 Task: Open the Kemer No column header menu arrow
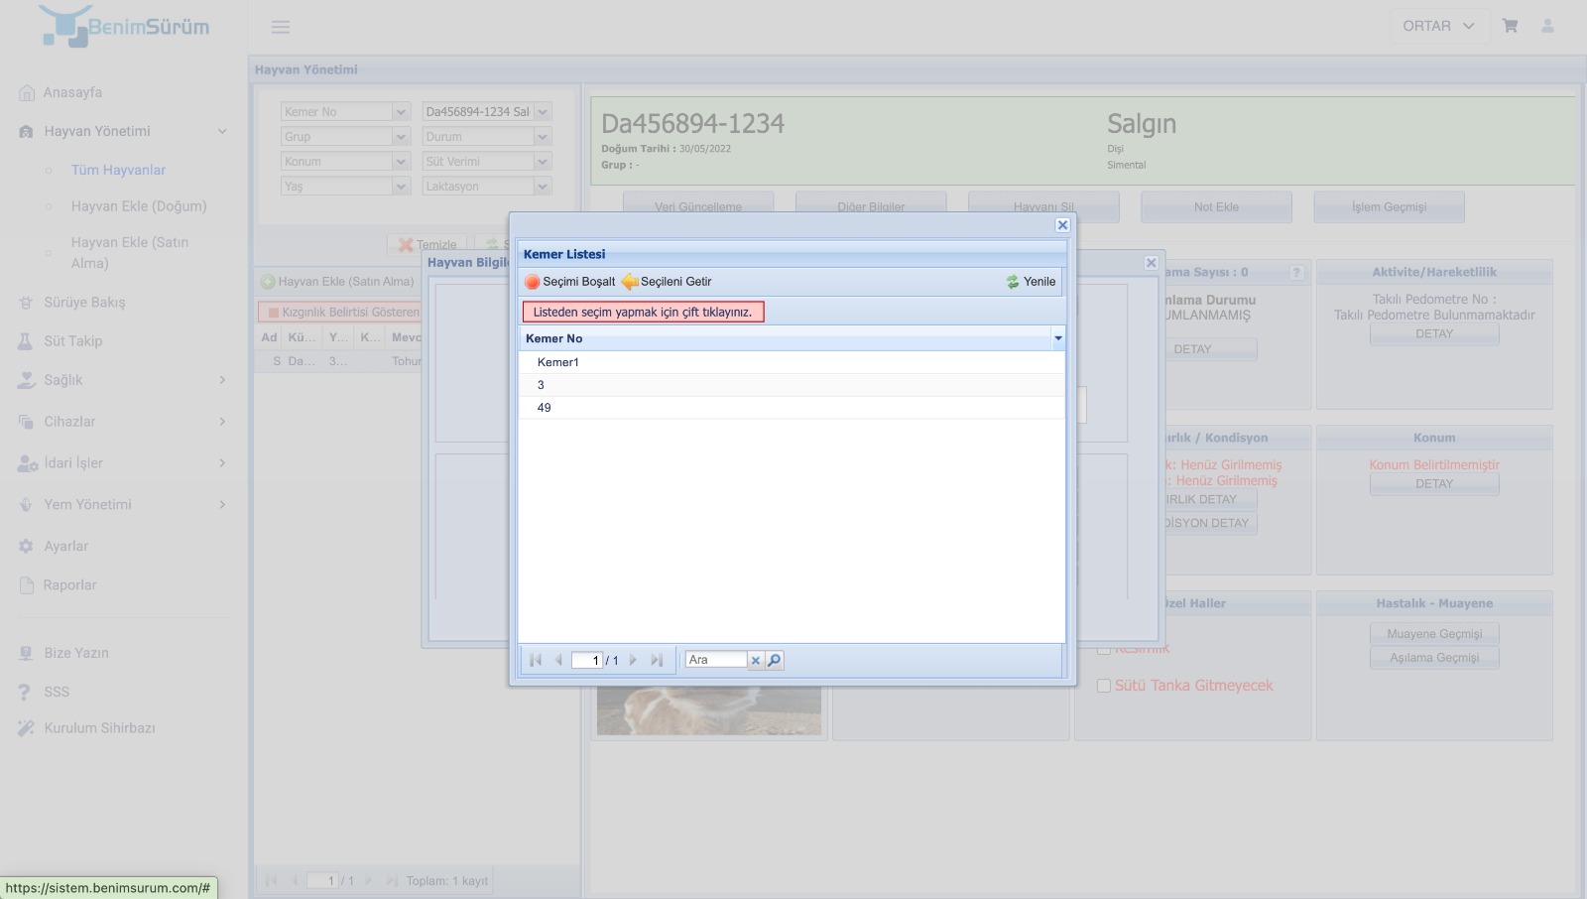(x=1058, y=338)
